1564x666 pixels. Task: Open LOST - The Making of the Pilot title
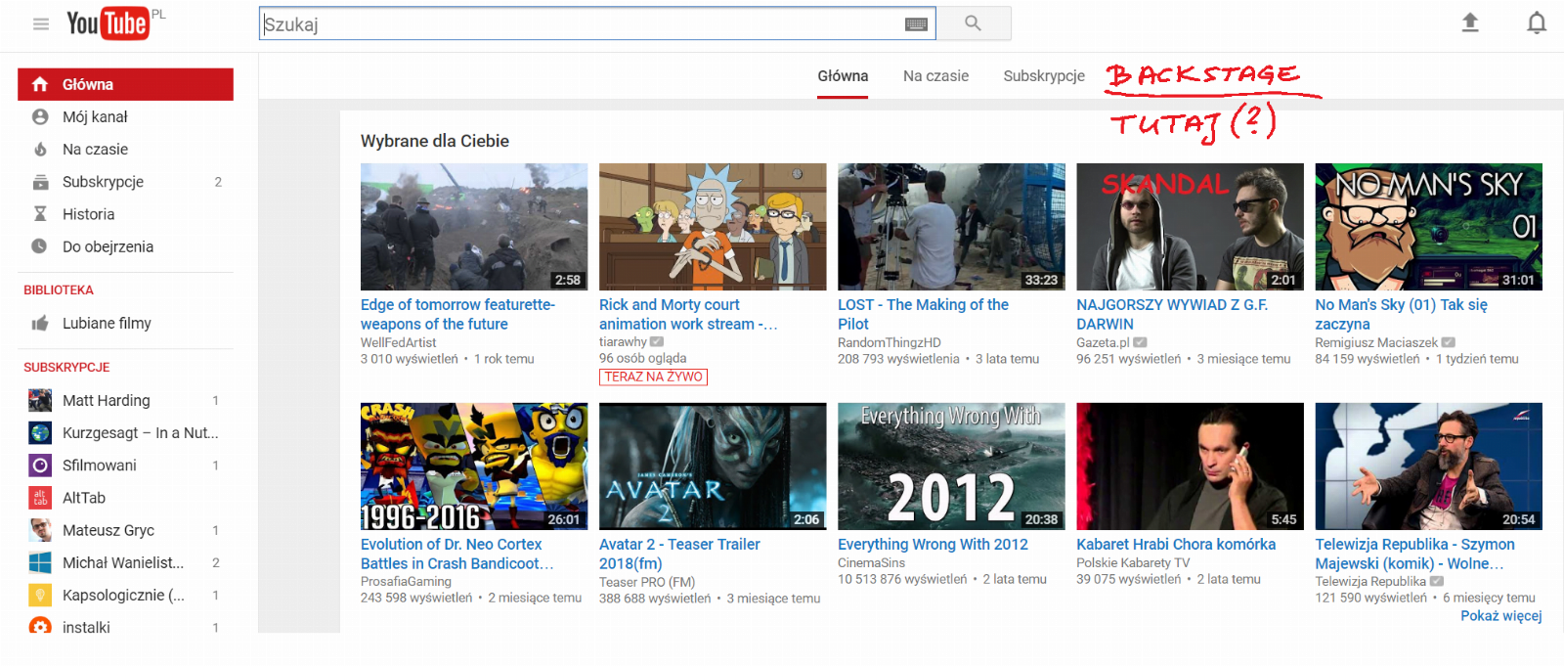pyautogui.click(x=923, y=314)
